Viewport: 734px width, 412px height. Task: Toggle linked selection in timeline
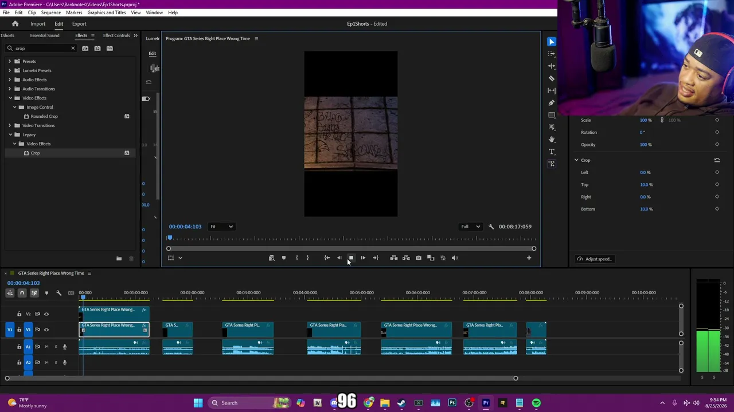[34, 293]
